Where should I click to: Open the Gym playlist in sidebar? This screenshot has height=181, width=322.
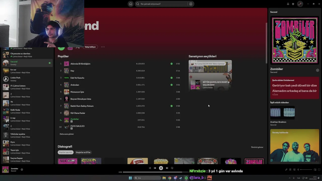(27, 143)
